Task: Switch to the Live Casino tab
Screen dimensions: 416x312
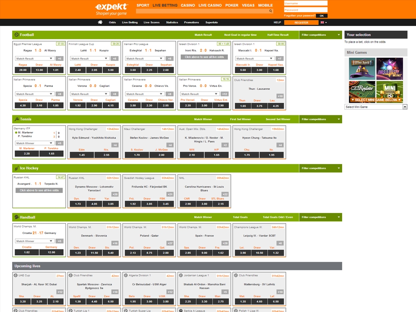Action: 210,5
